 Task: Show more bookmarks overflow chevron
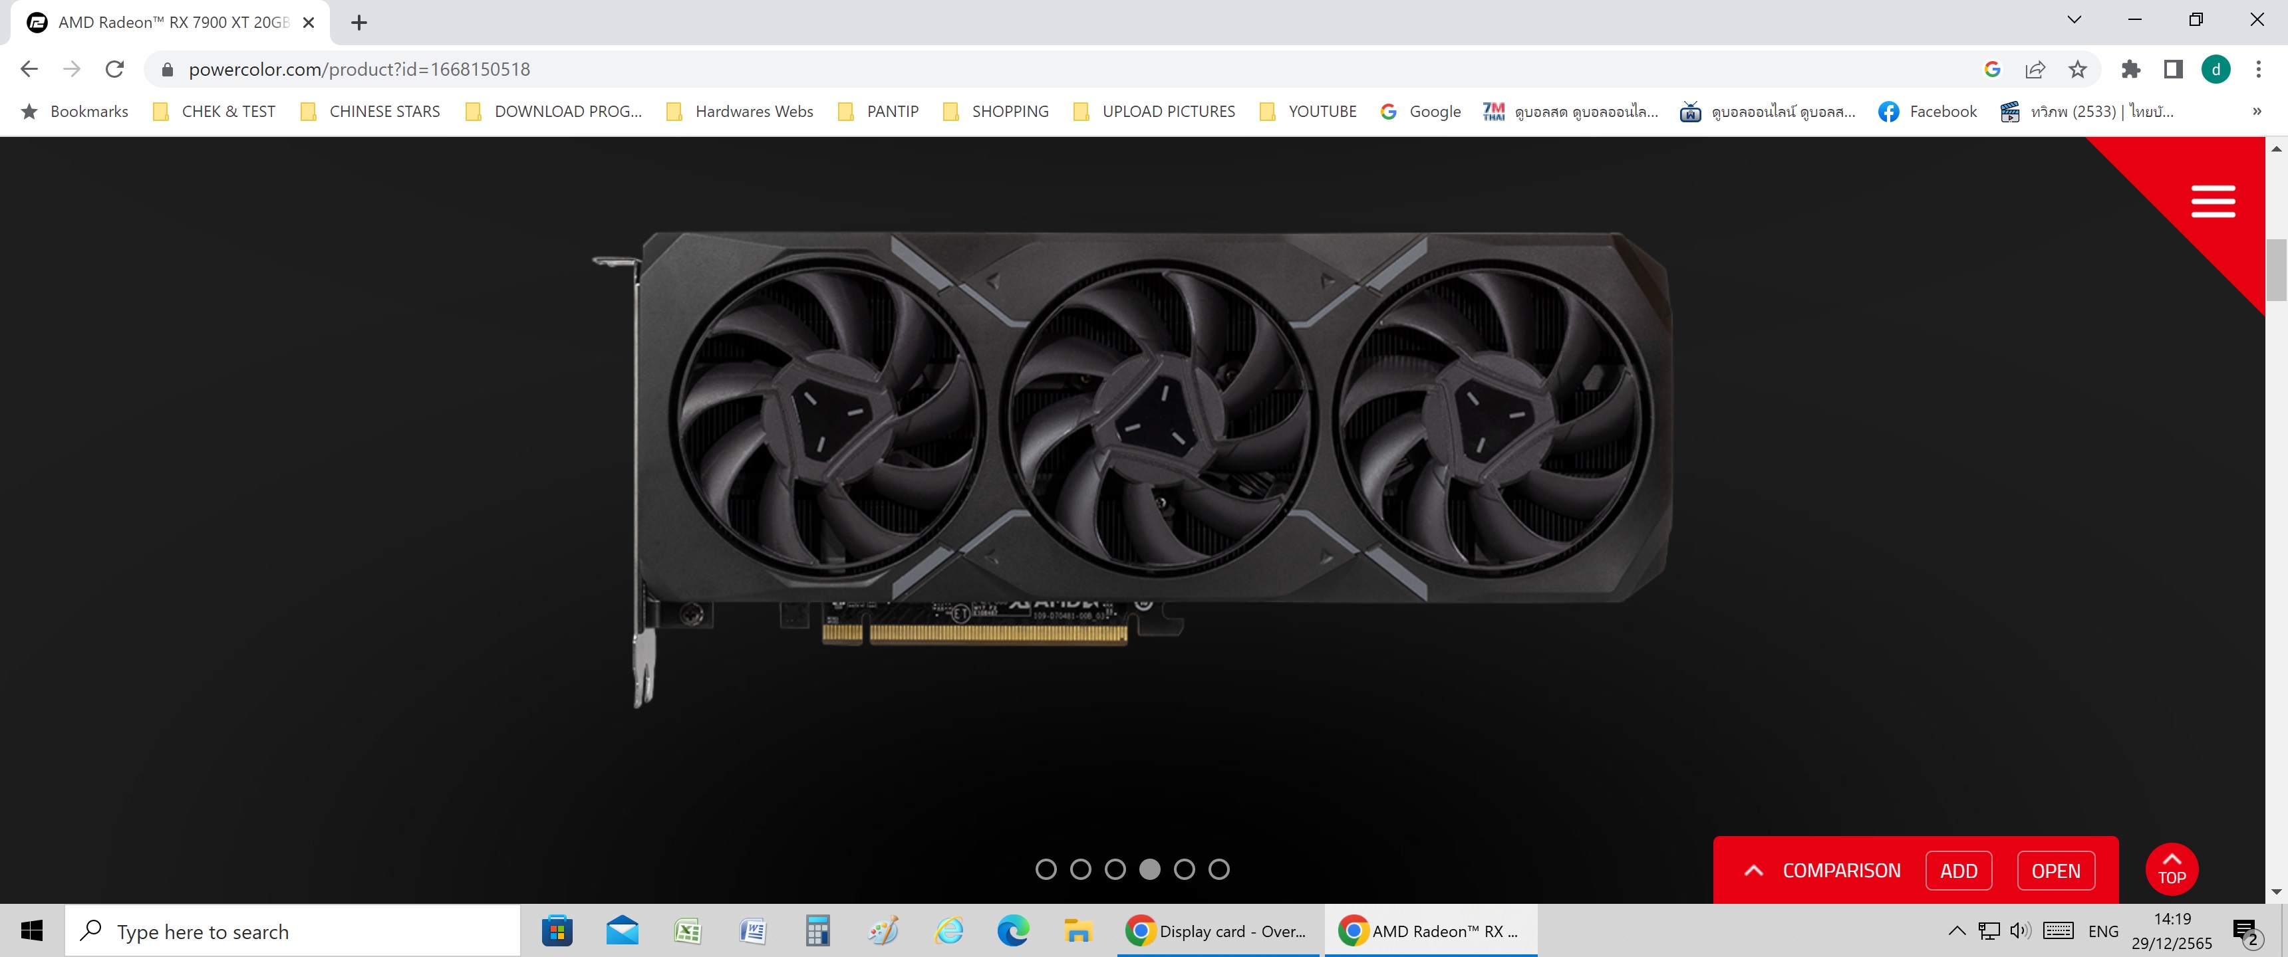[2257, 111]
